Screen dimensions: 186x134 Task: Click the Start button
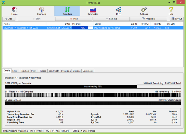[x=37, y=19]
